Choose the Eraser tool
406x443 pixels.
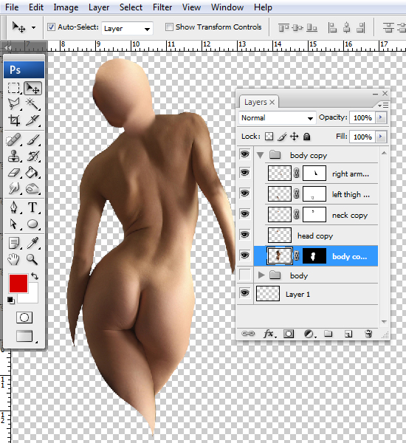14,173
